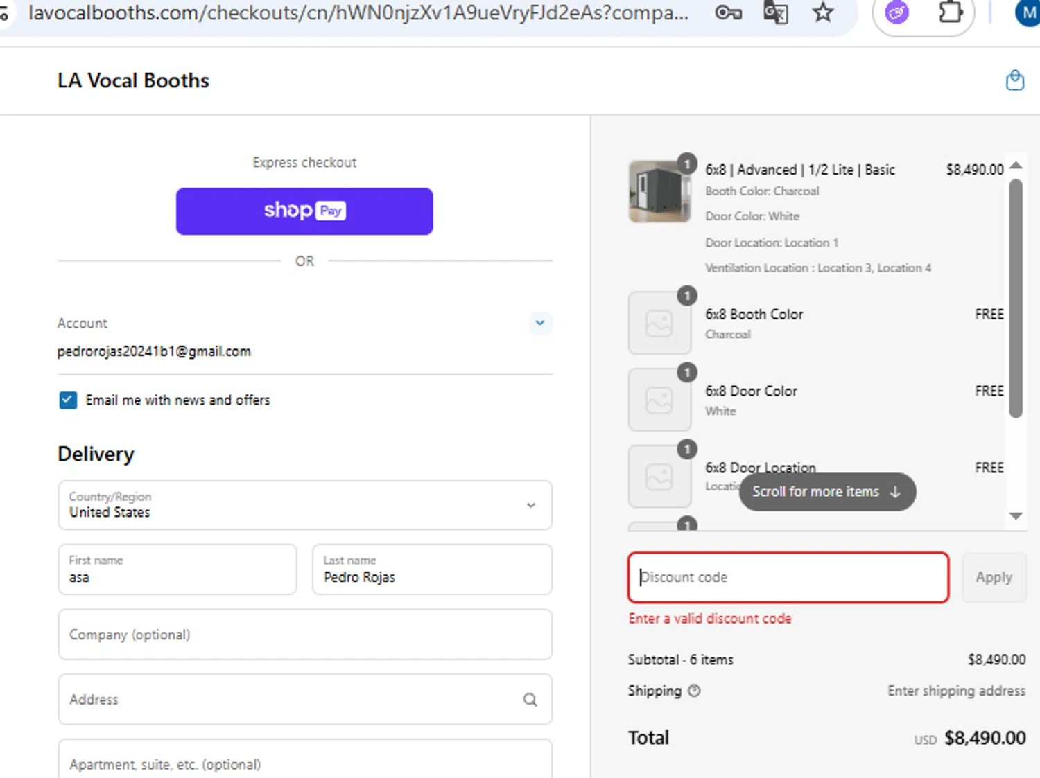Open the browser profile avatar M
Viewport: 1040px width, 778px height.
pyautogui.click(x=1028, y=12)
